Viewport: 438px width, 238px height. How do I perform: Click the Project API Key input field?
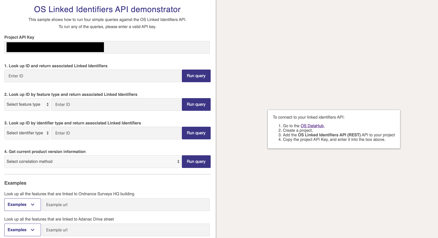click(107, 47)
